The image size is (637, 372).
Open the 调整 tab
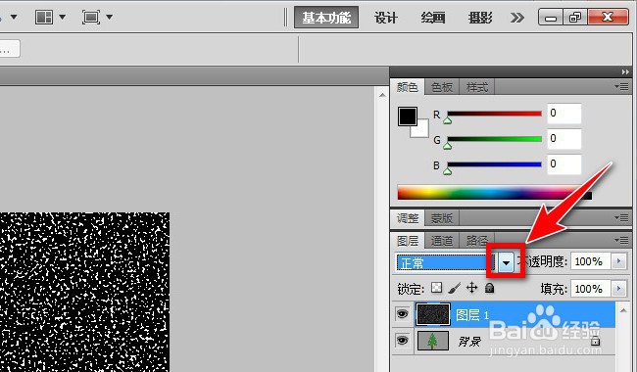pyautogui.click(x=408, y=218)
